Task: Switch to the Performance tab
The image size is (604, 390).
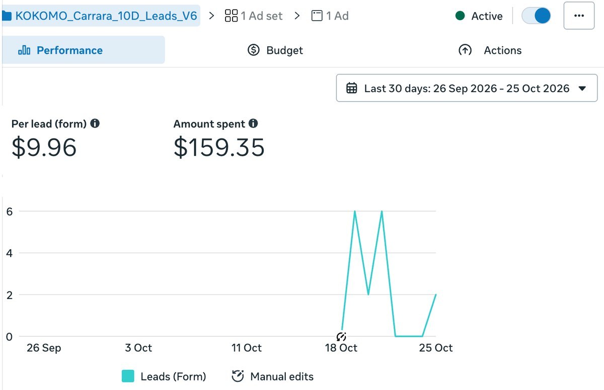Action: (83, 50)
